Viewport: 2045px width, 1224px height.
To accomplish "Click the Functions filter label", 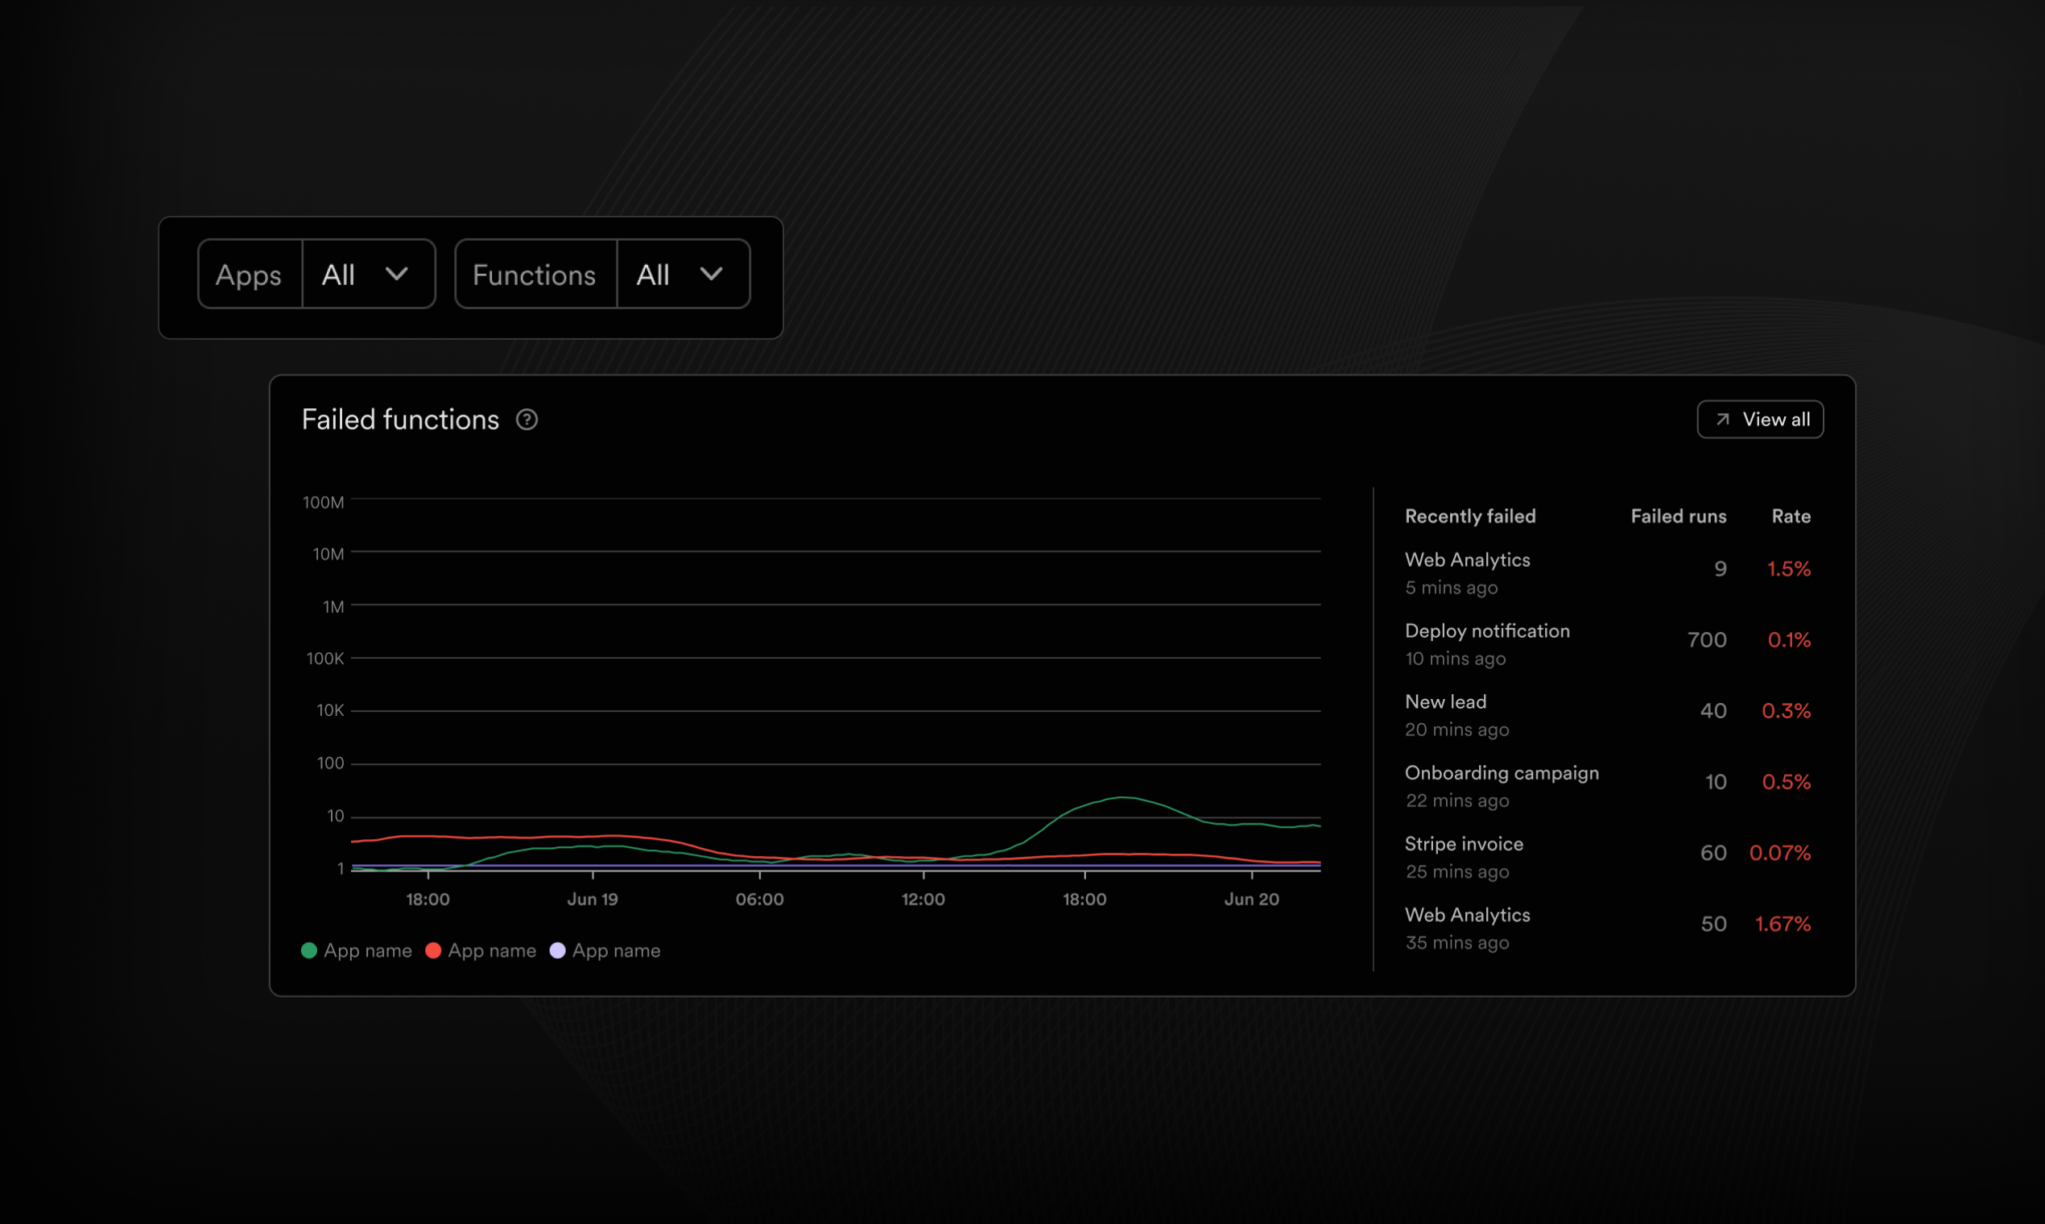I will [x=535, y=275].
